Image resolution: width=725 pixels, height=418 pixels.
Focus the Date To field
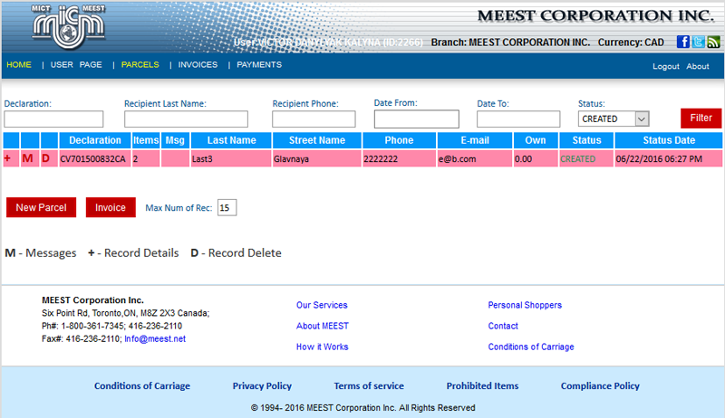[518, 119]
